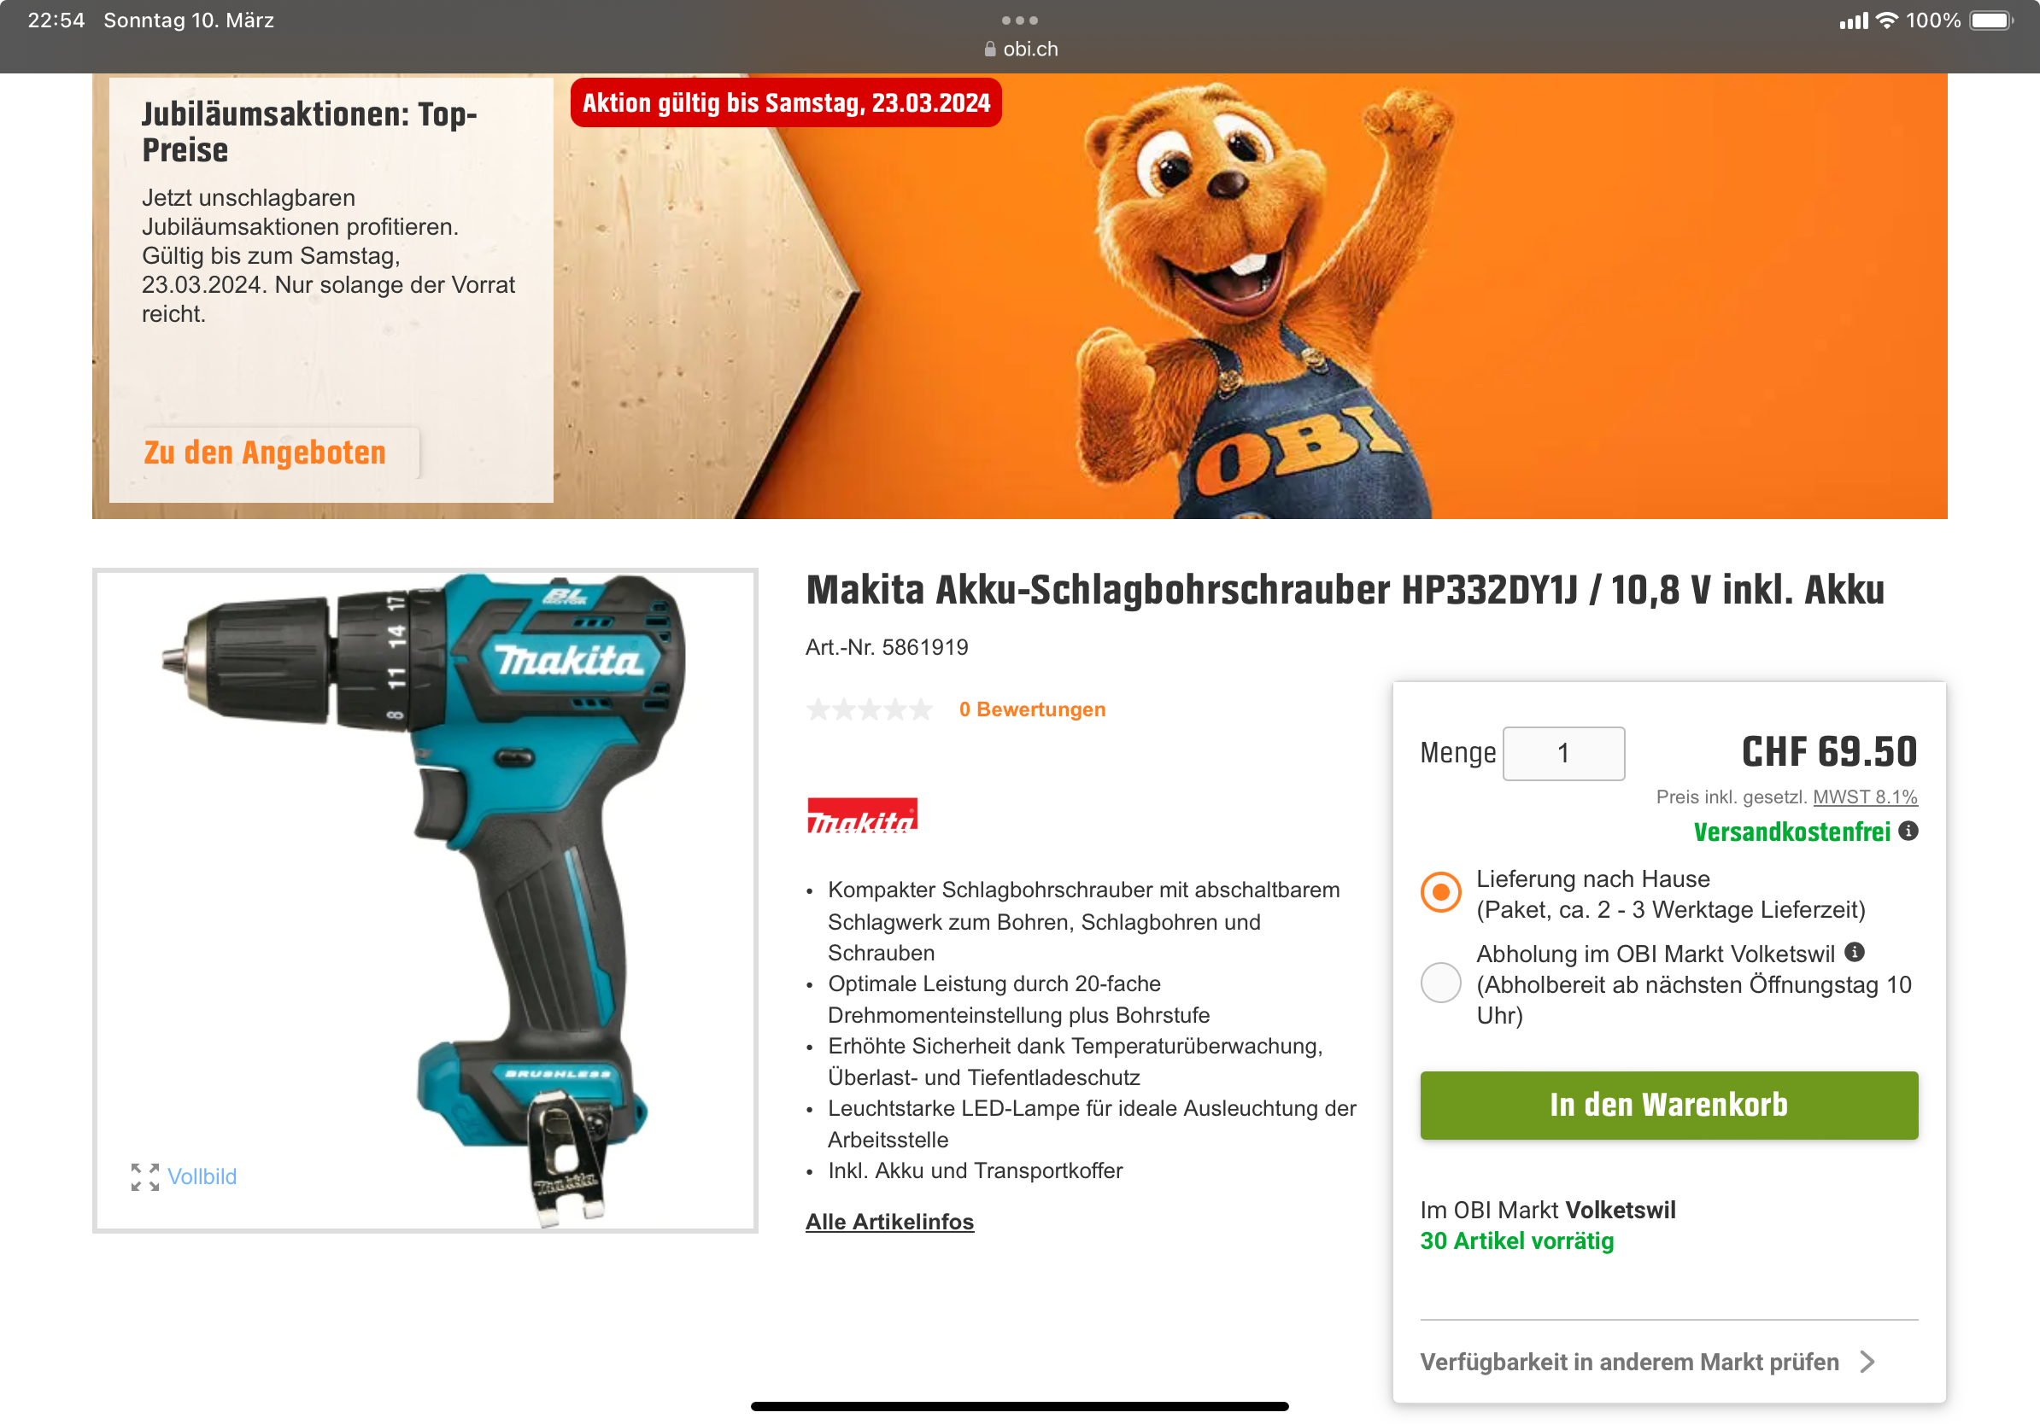
Task: Click info icon beside OBI Markt Volketswil
Action: pos(1855,952)
